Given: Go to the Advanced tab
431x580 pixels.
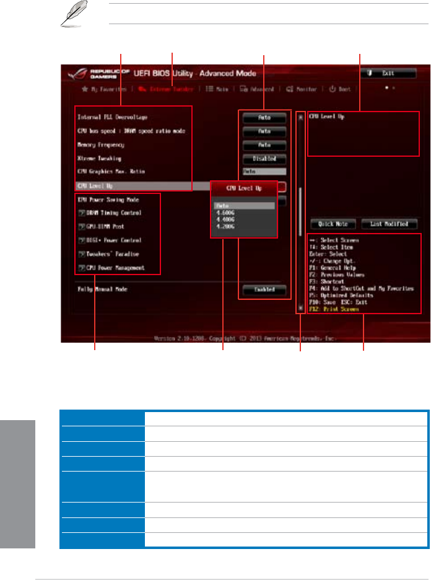Looking at the screenshot, I should click(257, 89).
